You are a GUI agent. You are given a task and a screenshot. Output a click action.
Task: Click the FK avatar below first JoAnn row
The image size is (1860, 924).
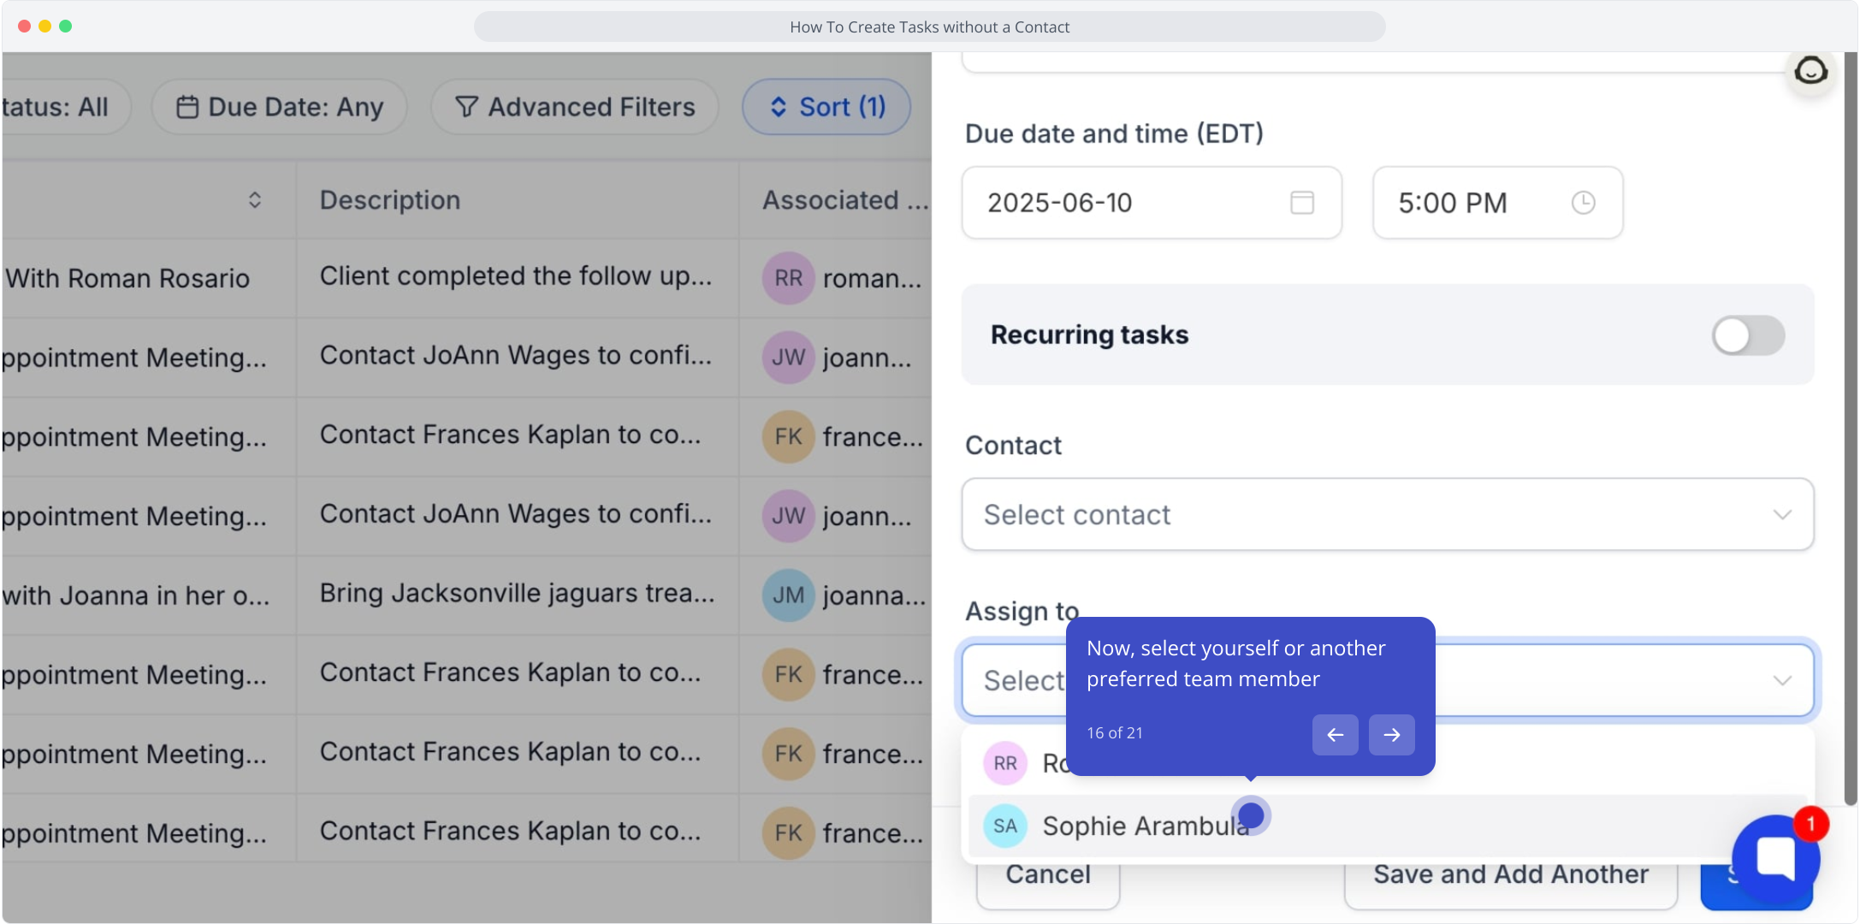coord(788,437)
